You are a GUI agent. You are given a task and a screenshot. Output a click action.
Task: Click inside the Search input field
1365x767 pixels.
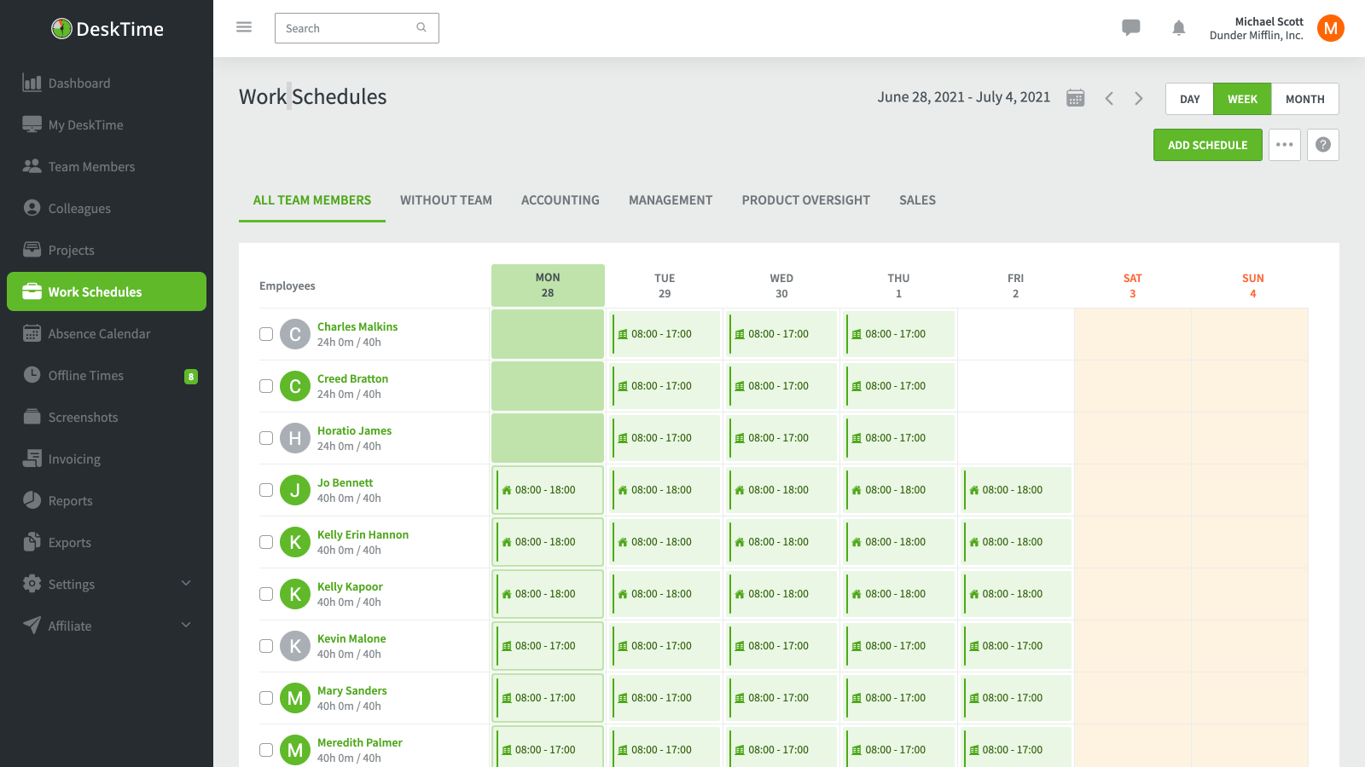tap(350, 28)
